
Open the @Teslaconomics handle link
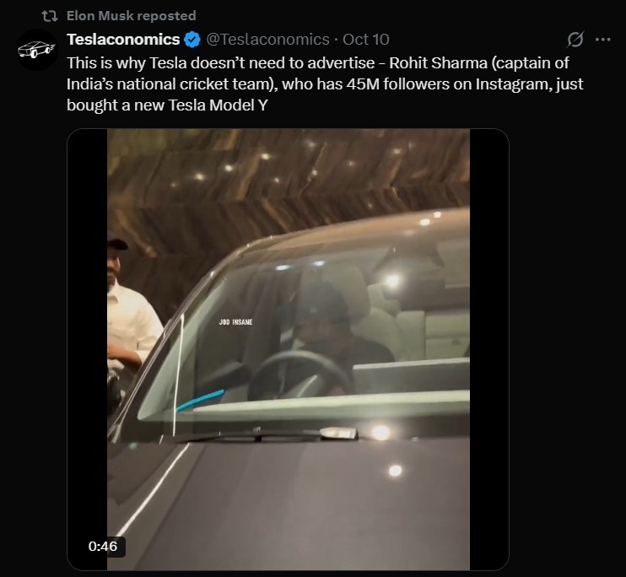point(267,40)
